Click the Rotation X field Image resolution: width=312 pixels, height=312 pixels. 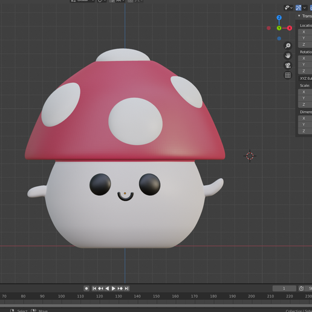(x=305, y=58)
